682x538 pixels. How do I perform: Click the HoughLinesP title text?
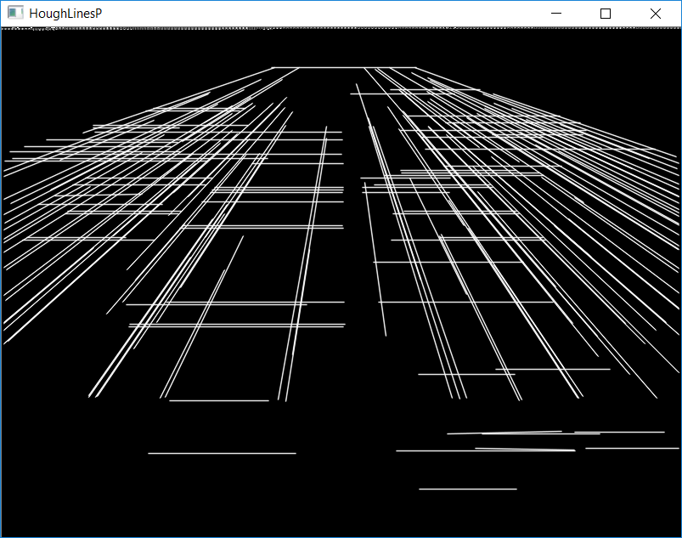65,14
